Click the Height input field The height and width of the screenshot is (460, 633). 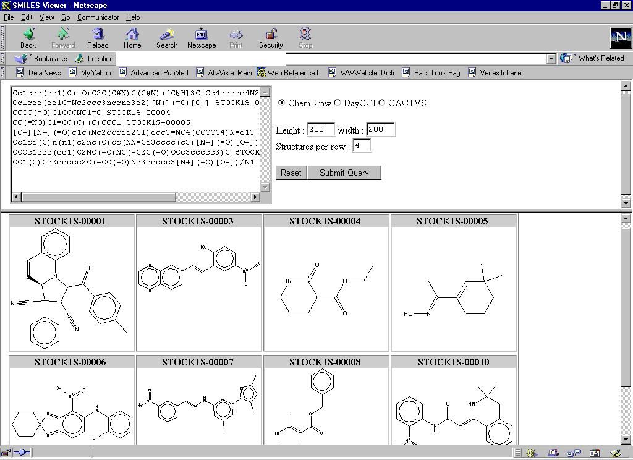tap(321, 129)
